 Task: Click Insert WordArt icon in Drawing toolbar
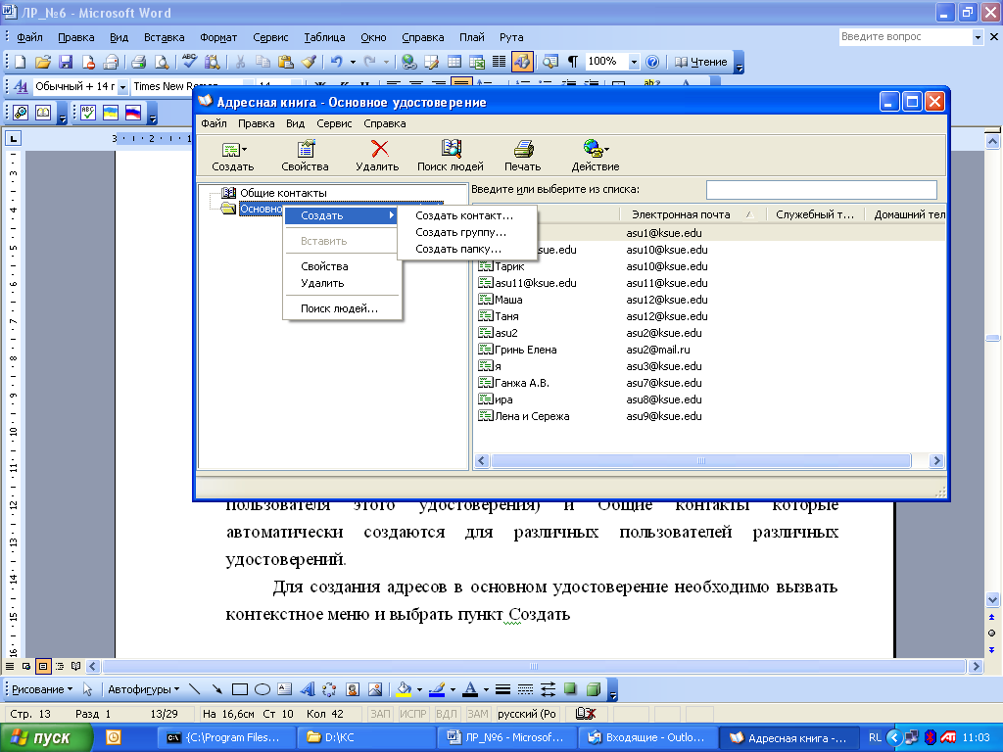pyautogui.click(x=308, y=689)
